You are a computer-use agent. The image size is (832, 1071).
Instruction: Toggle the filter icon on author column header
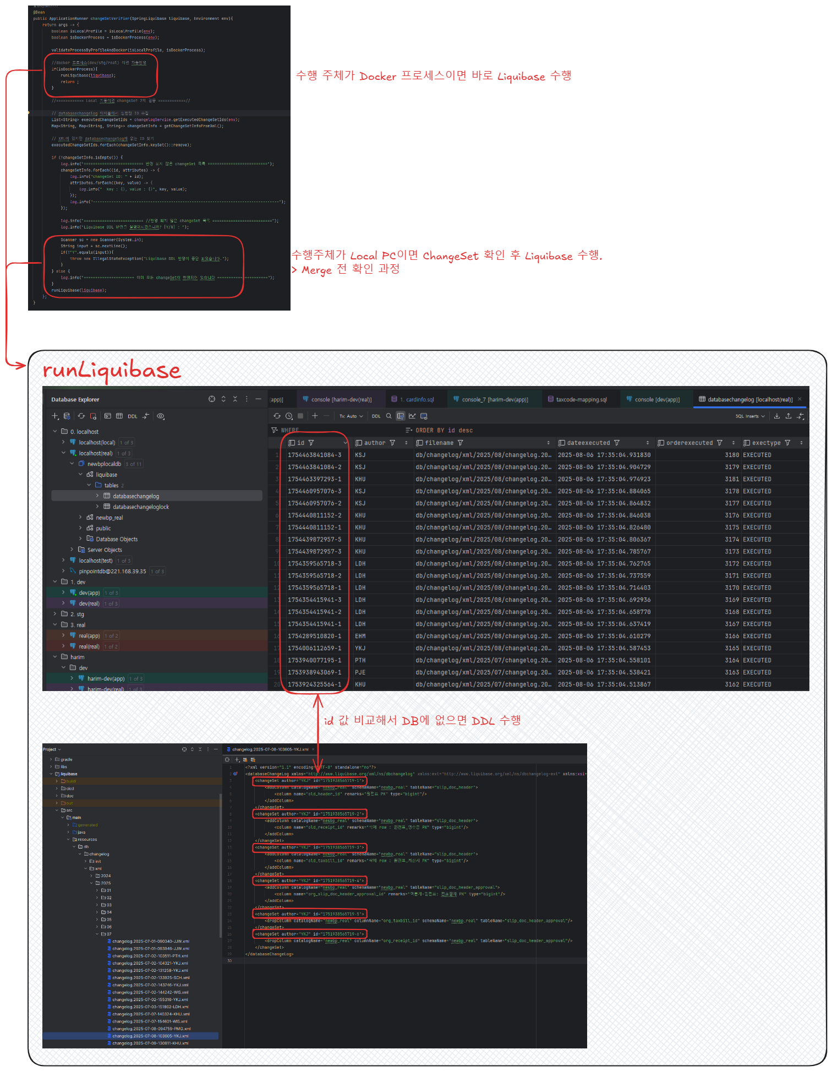click(x=392, y=443)
